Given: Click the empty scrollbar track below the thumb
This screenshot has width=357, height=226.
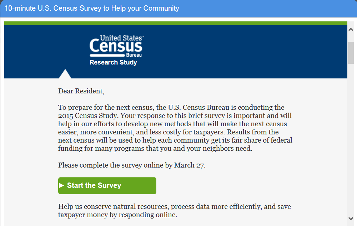Looking at the screenshot, I should tap(351, 143).
